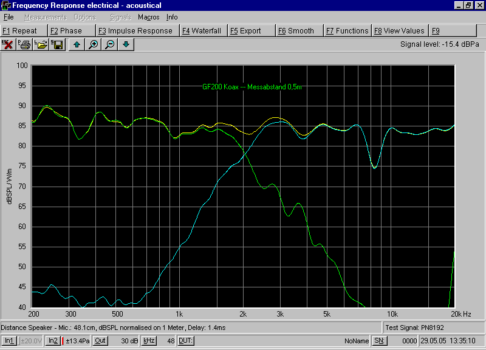Click the save floppy disk icon
The image size is (486, 350).
(57, 44)
